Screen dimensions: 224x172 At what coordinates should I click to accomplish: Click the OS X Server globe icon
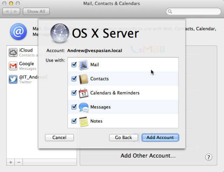60,33
